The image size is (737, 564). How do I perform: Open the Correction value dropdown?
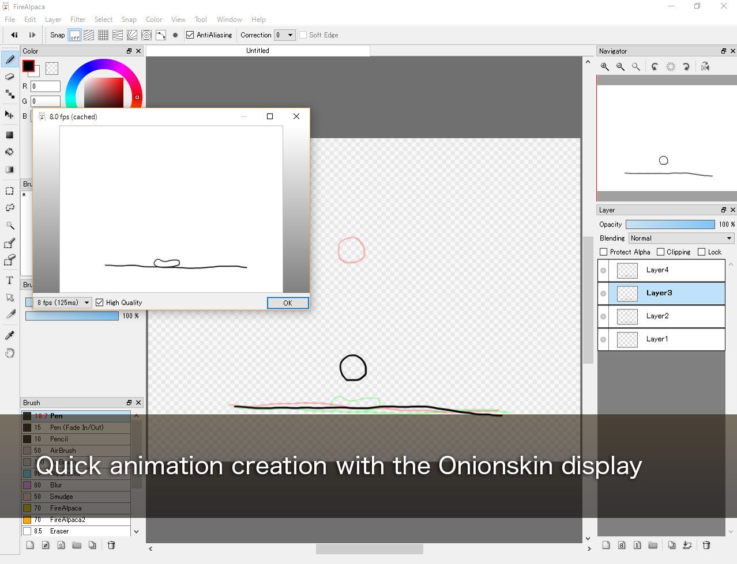coord(289,35)
